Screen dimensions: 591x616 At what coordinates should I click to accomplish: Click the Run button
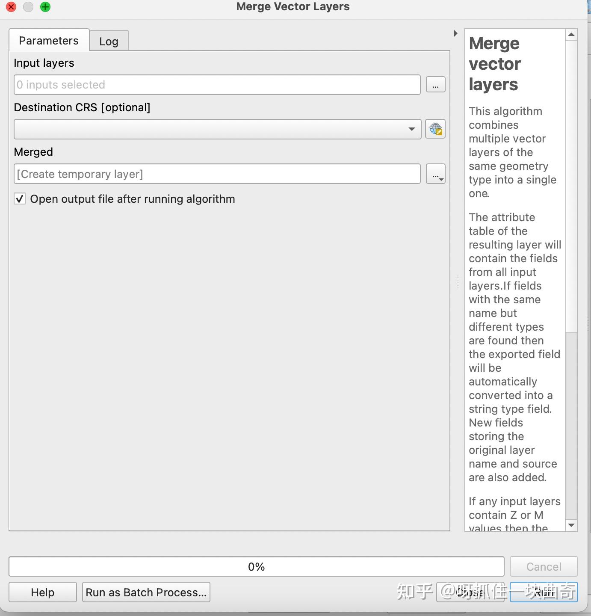[544, 592]
